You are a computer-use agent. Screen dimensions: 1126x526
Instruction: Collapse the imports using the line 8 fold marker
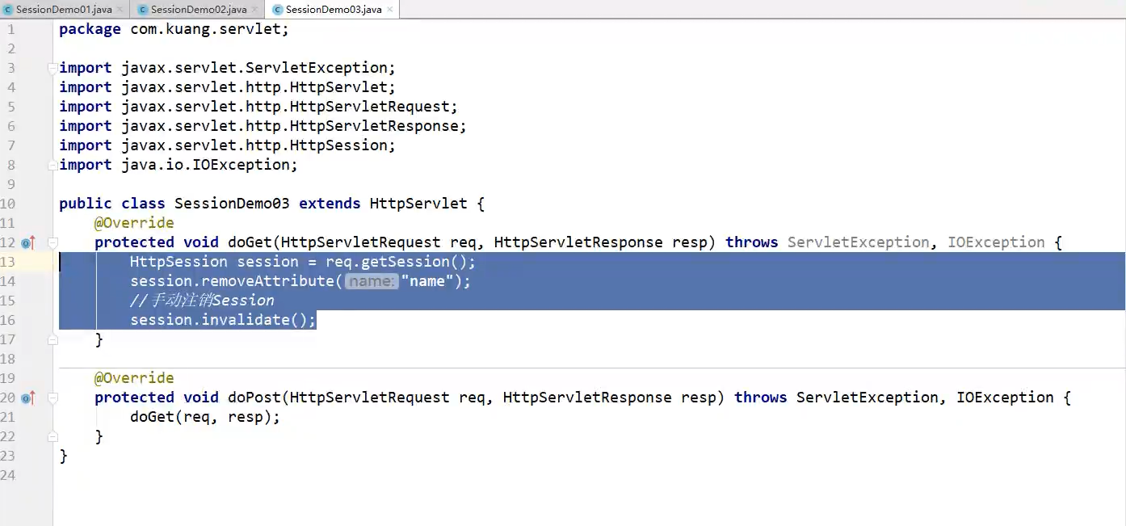53,165
